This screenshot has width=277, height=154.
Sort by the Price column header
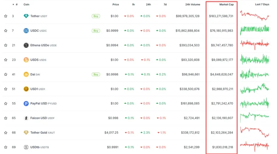point(115,5)
